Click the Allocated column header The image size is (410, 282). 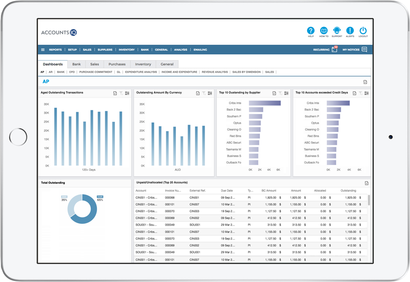[320, 191]
